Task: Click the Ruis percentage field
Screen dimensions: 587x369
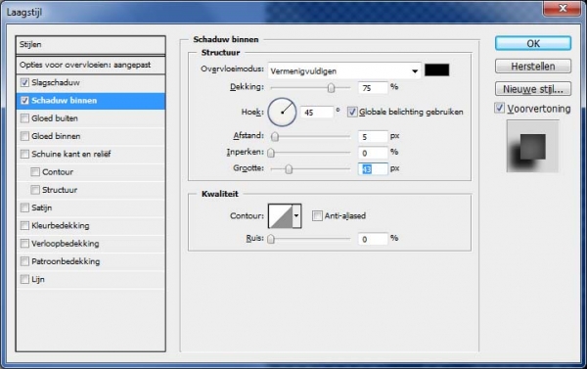Action: click(x=373, y=239)
